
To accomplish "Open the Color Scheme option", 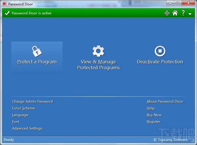I will pos(23,108).
